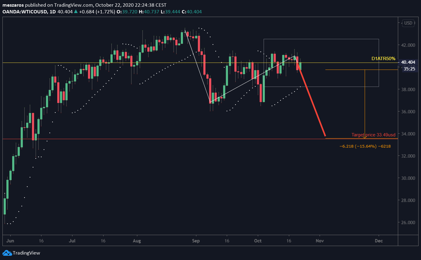Click the author name meszaros

click(x=13, y=5)
